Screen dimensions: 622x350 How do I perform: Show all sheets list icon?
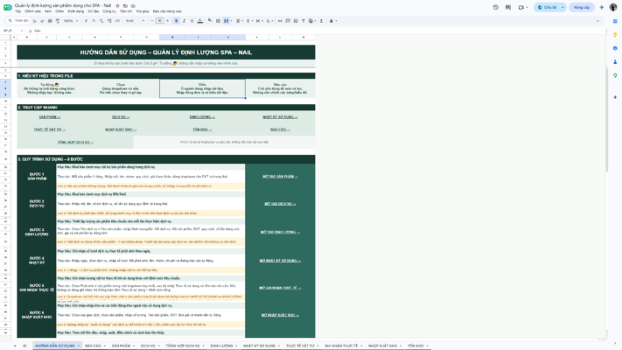(24, 346)
